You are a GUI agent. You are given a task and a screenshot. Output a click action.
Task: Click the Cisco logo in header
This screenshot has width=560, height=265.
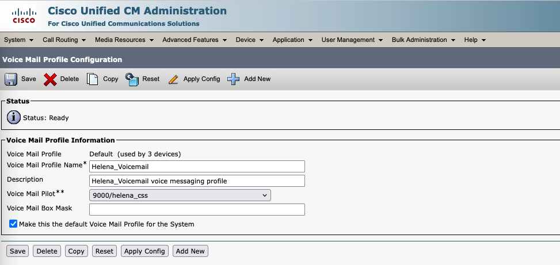(x=24, y=16)
